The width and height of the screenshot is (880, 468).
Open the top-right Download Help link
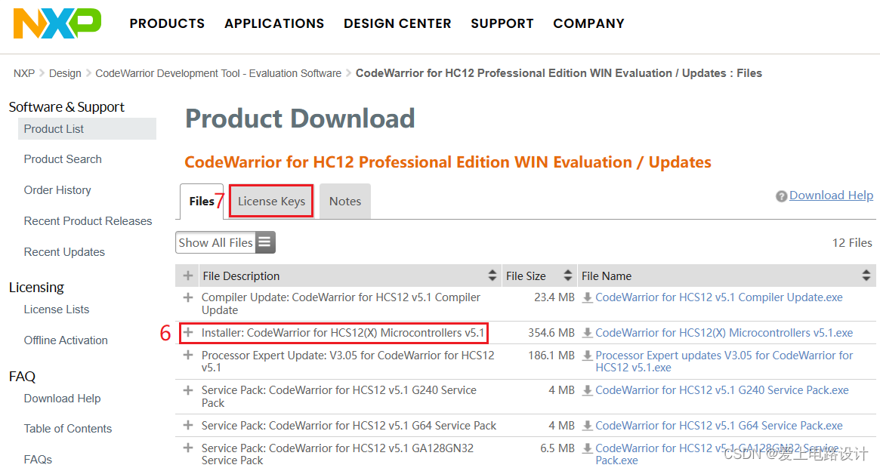coord(831,196)
